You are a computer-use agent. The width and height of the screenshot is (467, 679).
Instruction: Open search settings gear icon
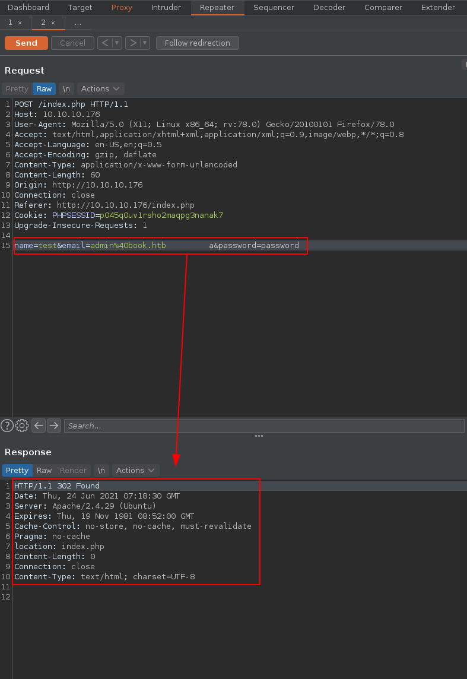[x=23, y=426]
